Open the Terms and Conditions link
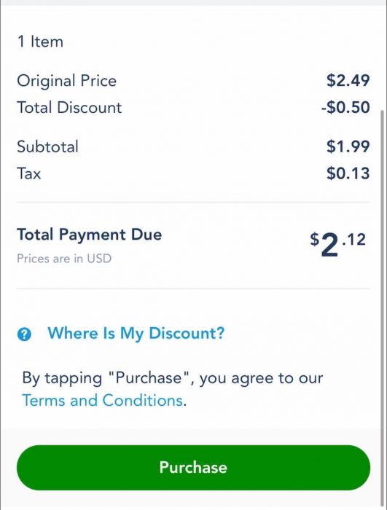The width and height of the screenshot is (387, 510). pos(102,401)
